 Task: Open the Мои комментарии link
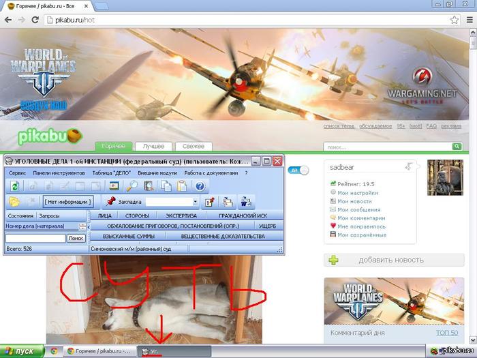click(x=361, y=218)
